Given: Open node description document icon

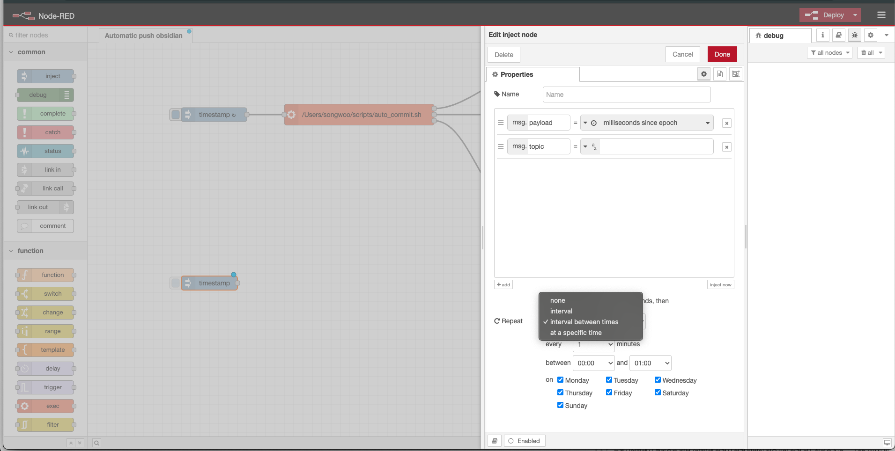Looking at the screenshot, I should [720, 74].
